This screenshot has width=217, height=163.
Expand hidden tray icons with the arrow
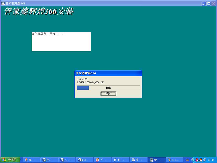[193, 160]
